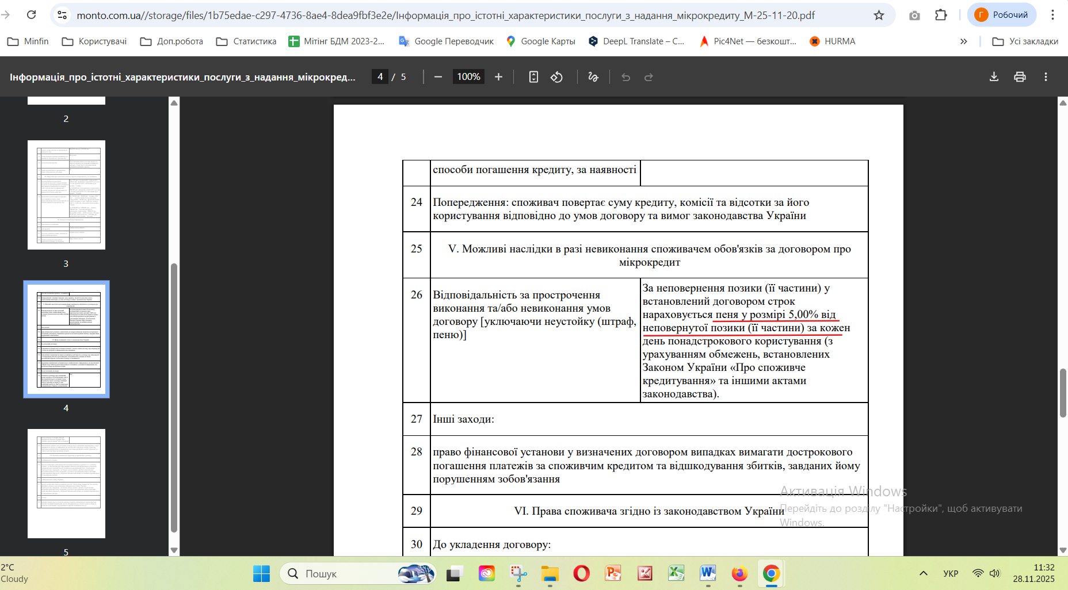The width and height of the screenshot is (1068, 590).
Task: Click the camera screenshot extension icon
Action: click(914, 16)
